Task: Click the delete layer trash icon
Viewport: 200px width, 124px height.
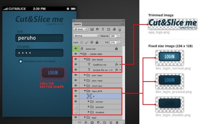Action: point(117,122)
